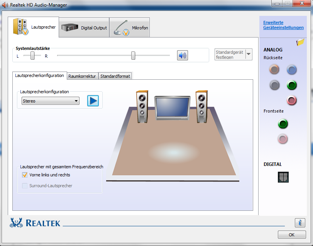Click the OK button
Screen dimensions: 313x246
(292, 235)
